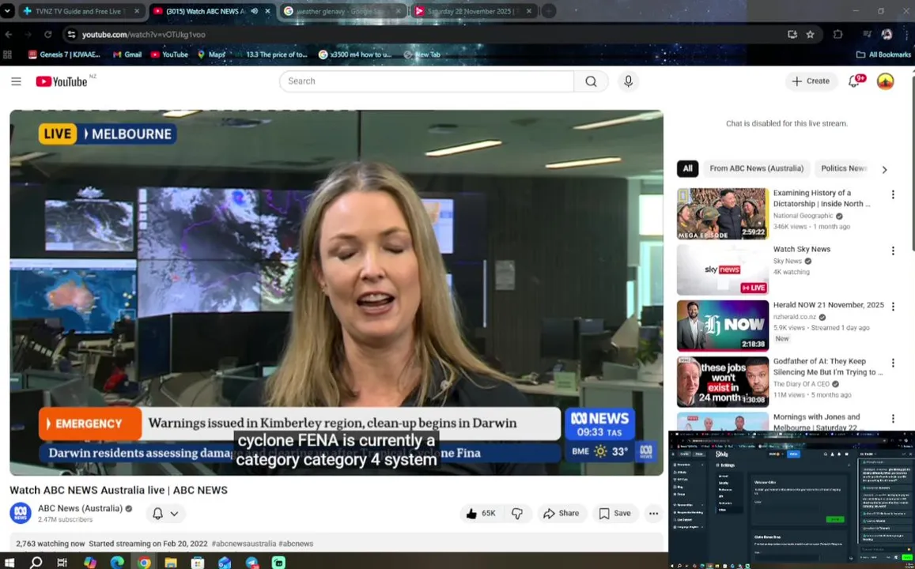Viewport: 915px width, 569px height.
Task: Open the Chrome apps grid shortcut
Action: (x=8, y=55)
